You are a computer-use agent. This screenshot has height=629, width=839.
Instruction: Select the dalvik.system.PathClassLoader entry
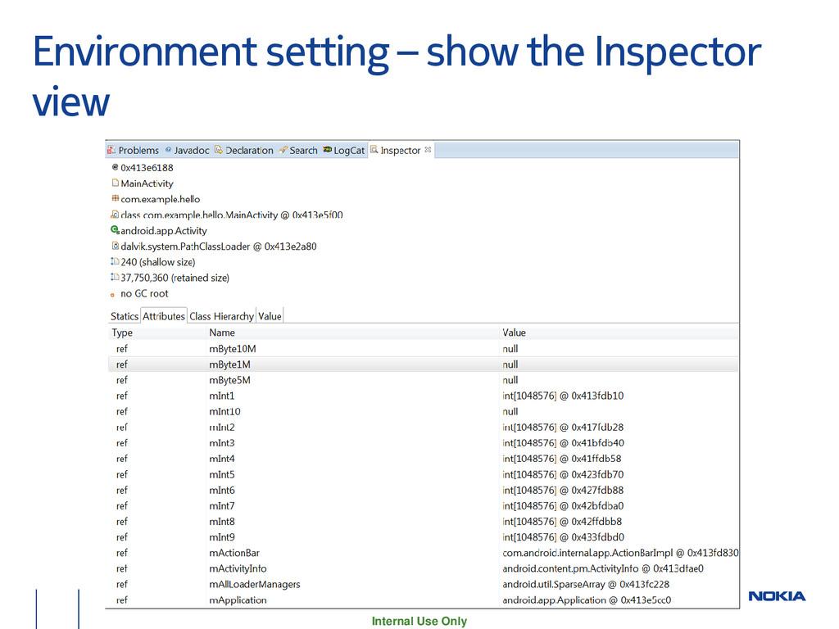219,247
